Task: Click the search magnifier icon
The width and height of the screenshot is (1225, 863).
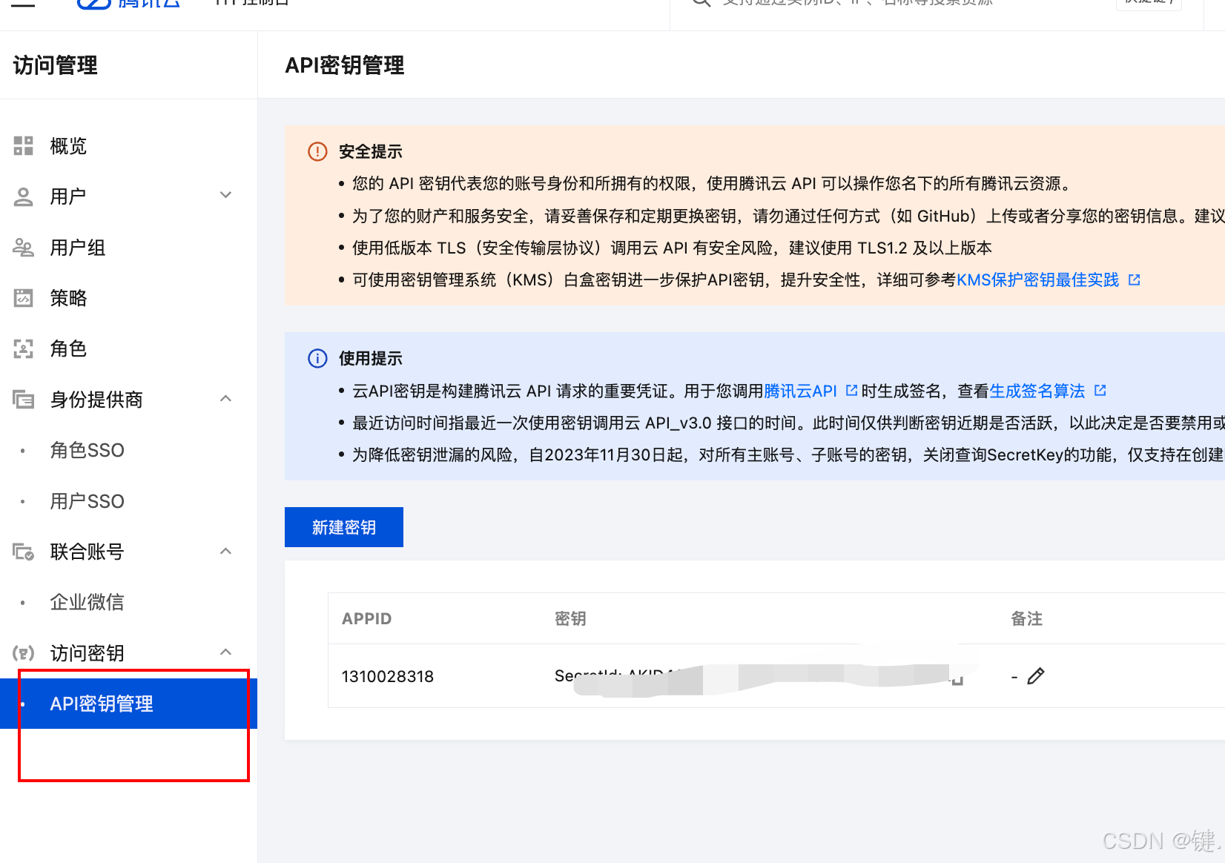Action: coord(700,3)
